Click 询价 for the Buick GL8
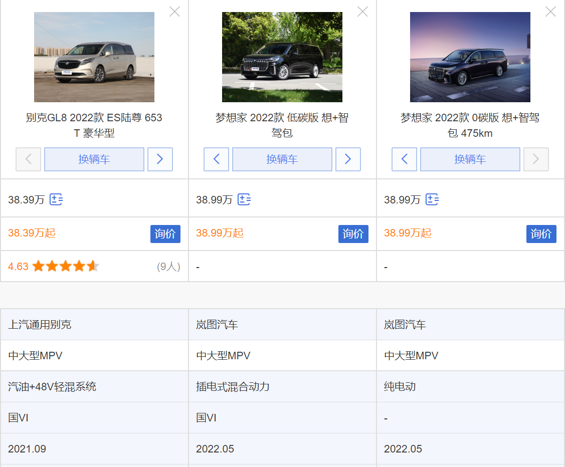The width and height of the screenshot is (565, 467). 165,233
